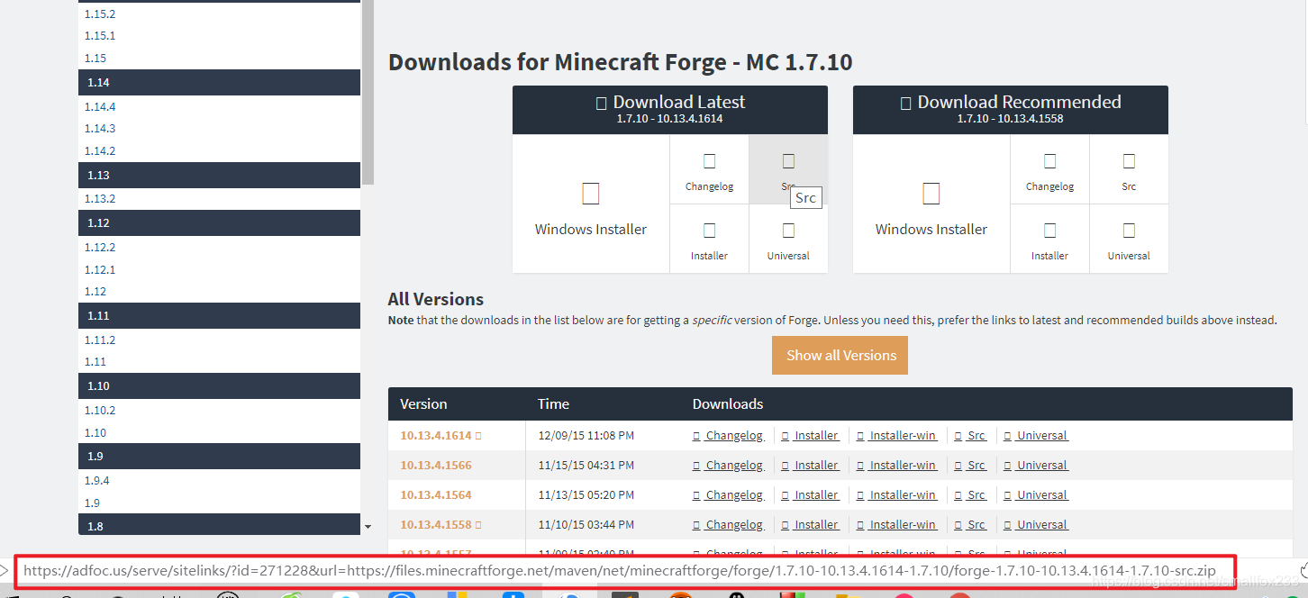Image resolution: width=1308 pixels, height=598 pixels.
Task: Download Installer for version 10.13.4.1558
Action: [x=810, y=525]
